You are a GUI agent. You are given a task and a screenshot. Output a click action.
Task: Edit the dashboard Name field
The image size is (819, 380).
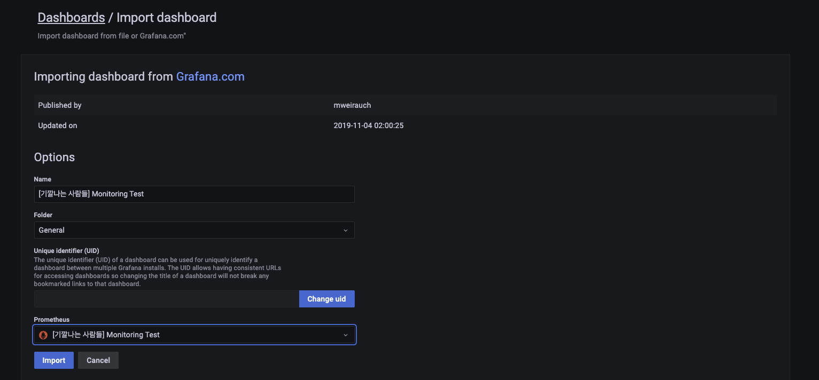coord(194,194)
